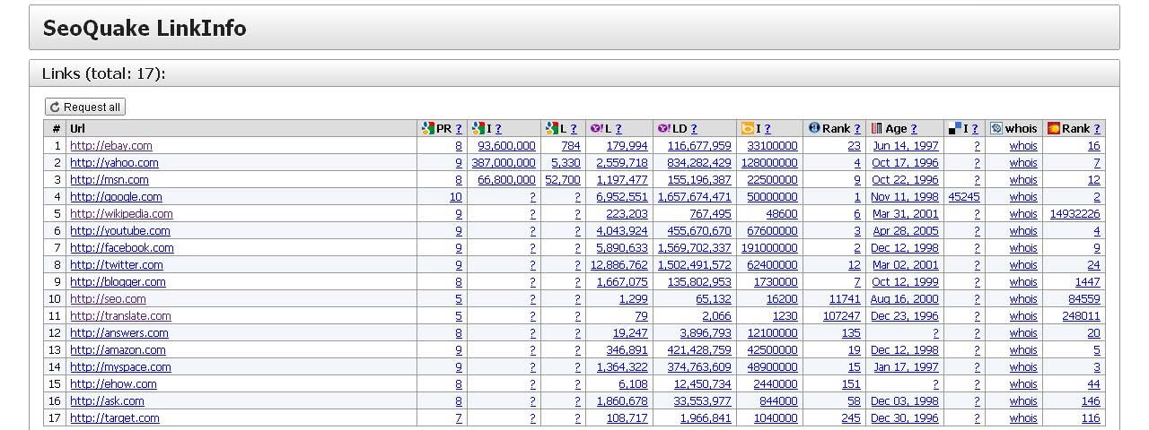Open the http://youtube.com link
The height and width of the screenshot is (430, 1149).
pyautogui.click(x=120, y=231)
